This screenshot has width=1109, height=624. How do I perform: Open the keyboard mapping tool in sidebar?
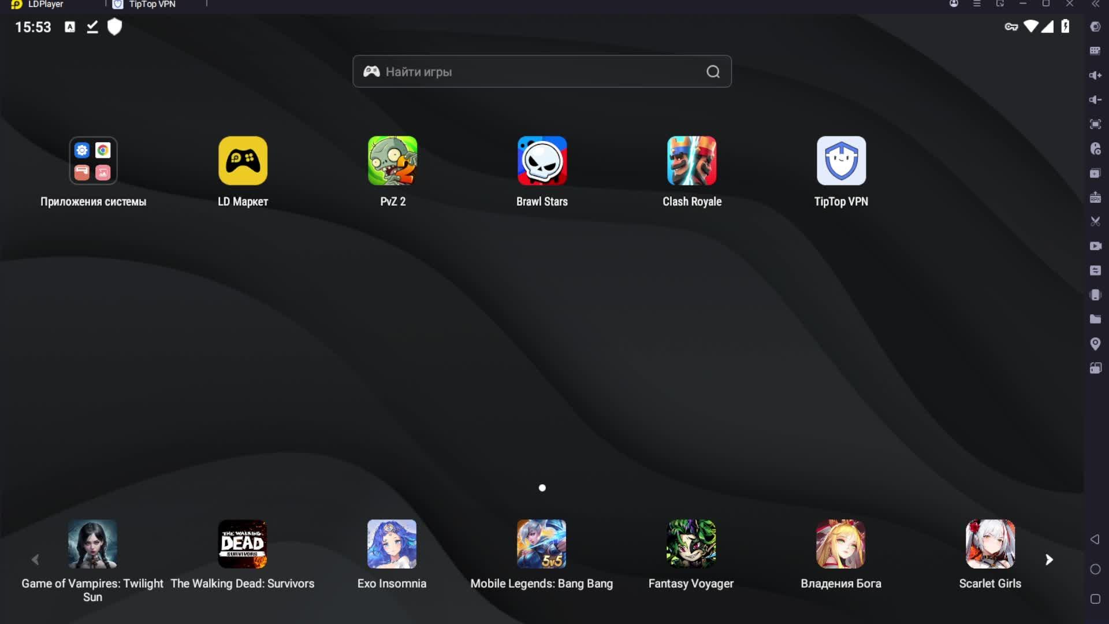(1095, 51)
